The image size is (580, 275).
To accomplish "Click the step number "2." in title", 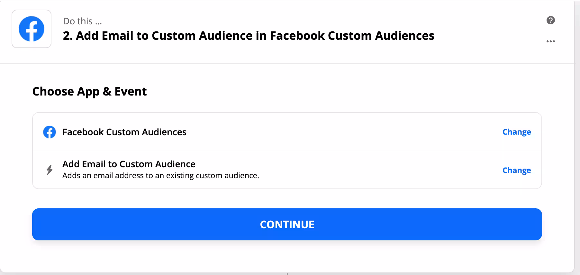I will click(x=68, y=36).
